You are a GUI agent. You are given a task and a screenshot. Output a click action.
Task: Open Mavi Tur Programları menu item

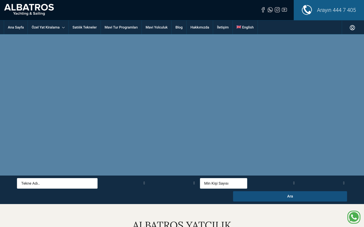(x=121, y=27)
